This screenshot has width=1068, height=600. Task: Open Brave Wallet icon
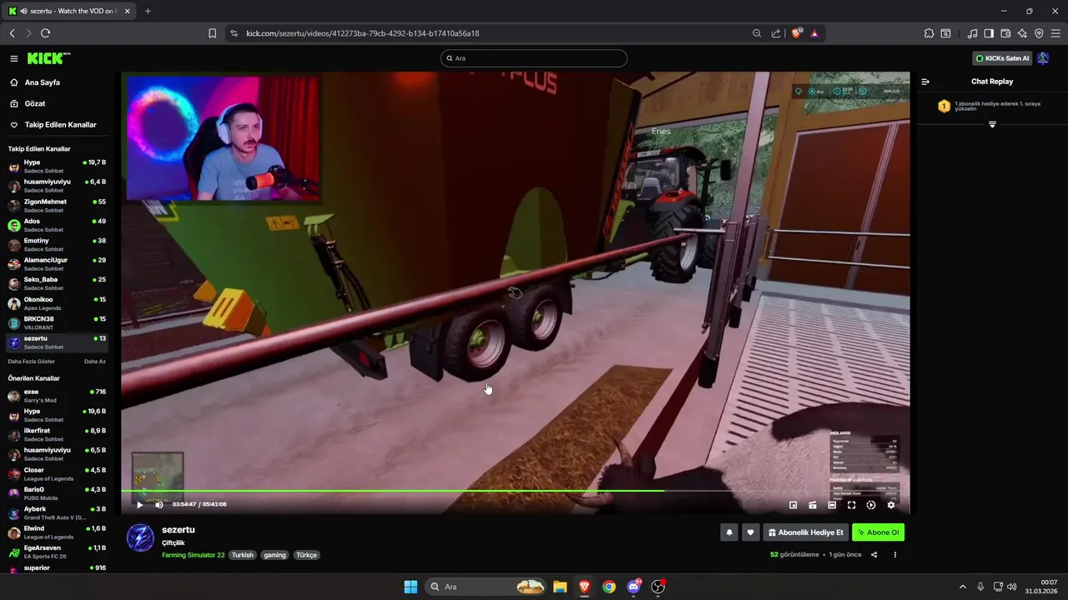point(1005,33)
